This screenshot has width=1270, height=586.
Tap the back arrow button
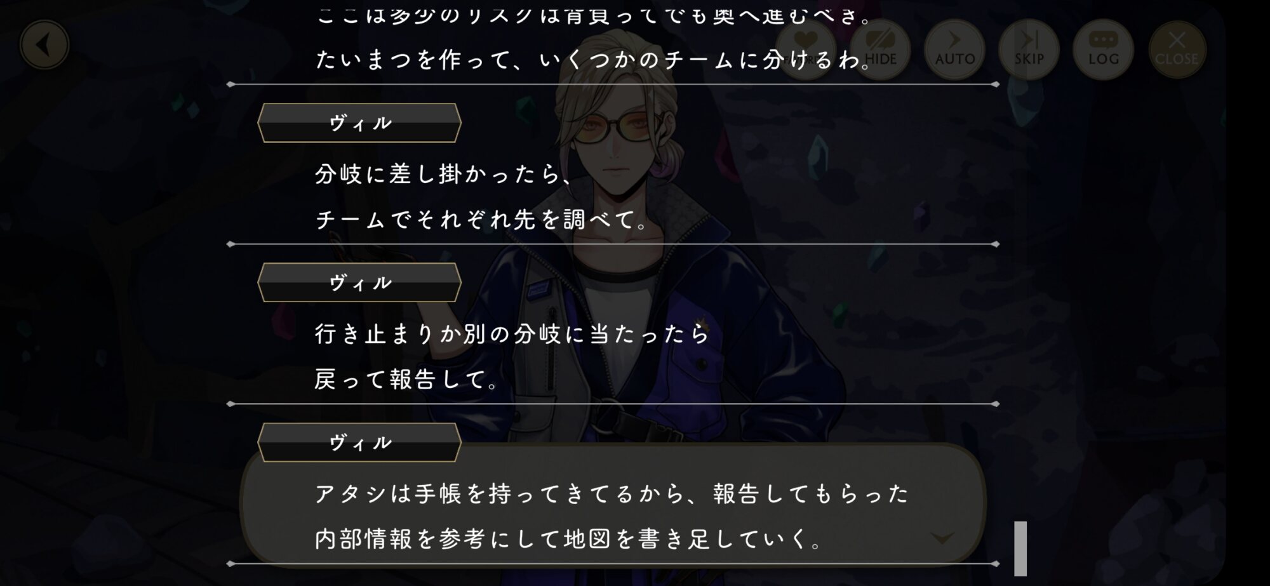44,45
